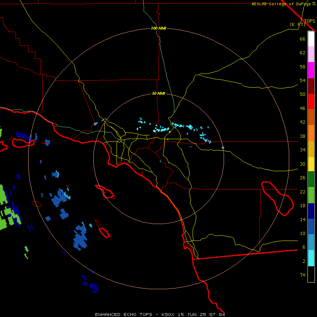
Task: Click the cyan 2 kft legend swatch
Action: (x=311, y=258)
